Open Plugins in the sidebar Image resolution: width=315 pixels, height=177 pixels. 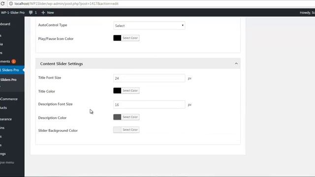coord(2,128)
